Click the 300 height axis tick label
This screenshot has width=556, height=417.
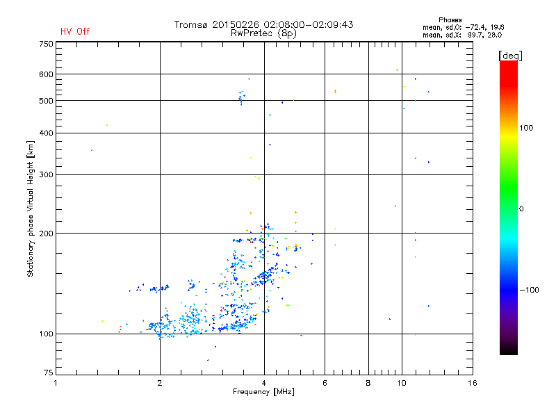pyautogui.click(x=46, y=175)
